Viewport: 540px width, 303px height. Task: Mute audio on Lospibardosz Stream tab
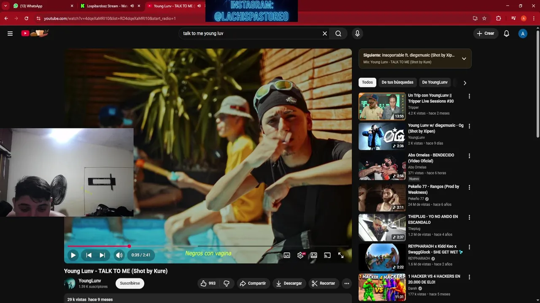pyautogui.click(x=132, y=6)
